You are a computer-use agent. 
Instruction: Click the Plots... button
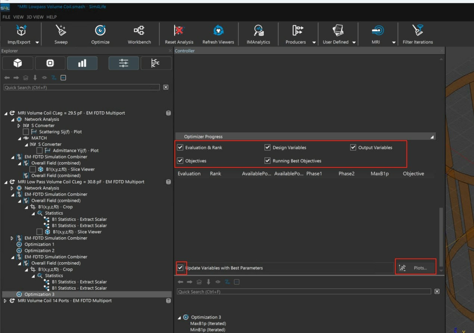[415, 268]
